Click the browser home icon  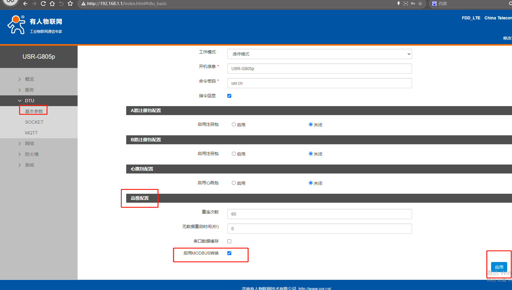(52, 4)
